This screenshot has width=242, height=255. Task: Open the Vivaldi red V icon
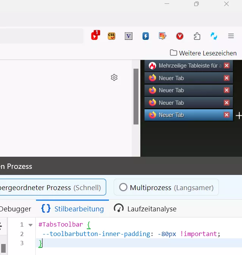coord(180,36)
